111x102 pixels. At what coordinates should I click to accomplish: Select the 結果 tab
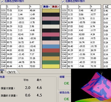click(x=2, y=72)
